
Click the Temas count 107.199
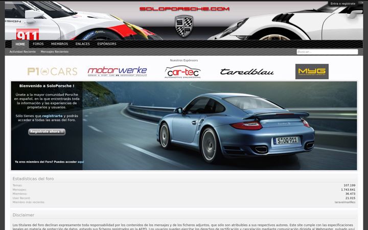(349, 186)
